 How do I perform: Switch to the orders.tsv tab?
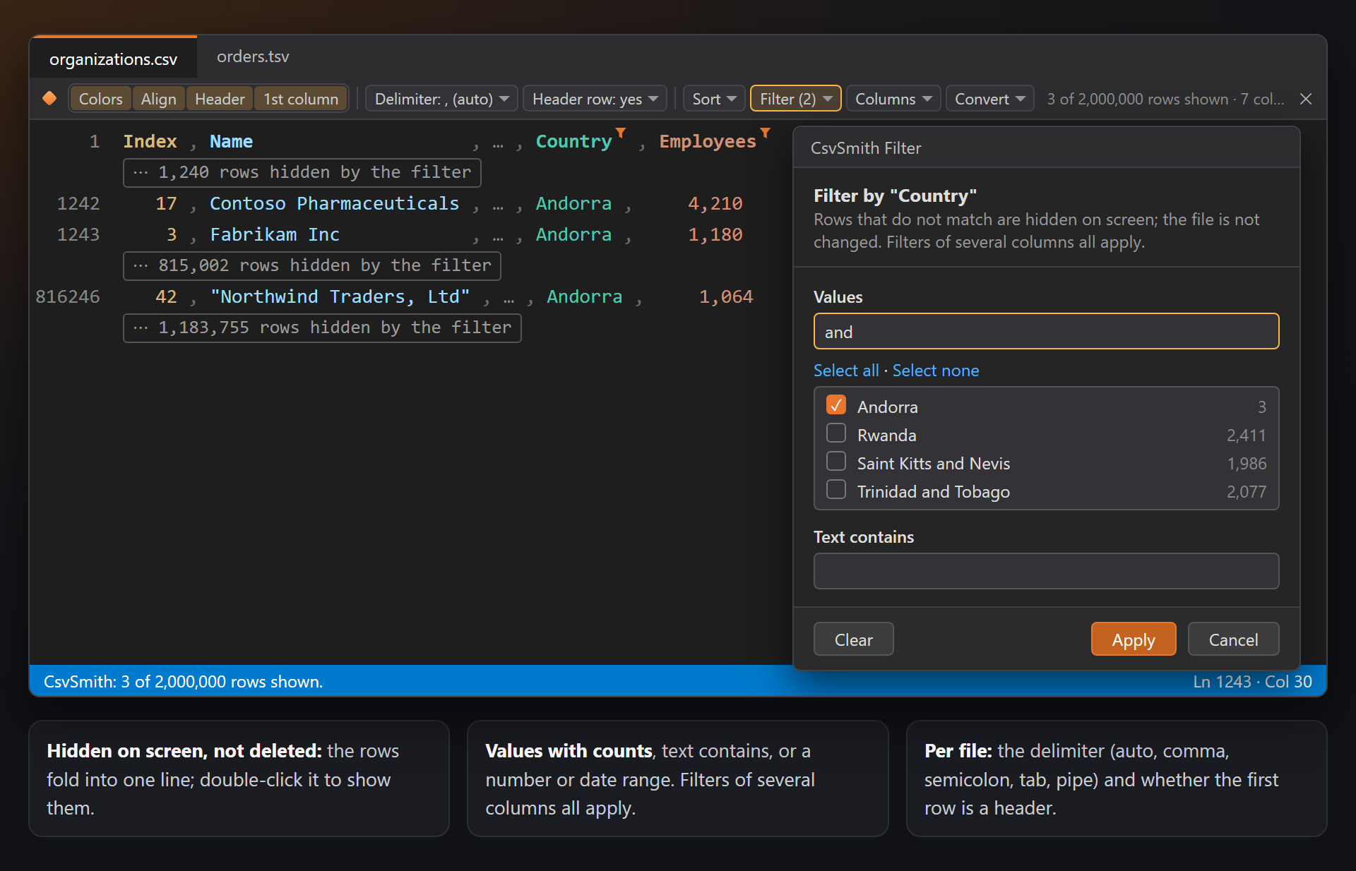[253, 56]
